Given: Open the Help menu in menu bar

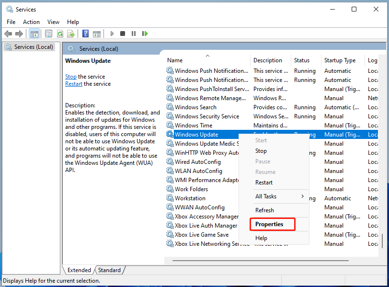Looking at the screenshot, I should [73, 22].
